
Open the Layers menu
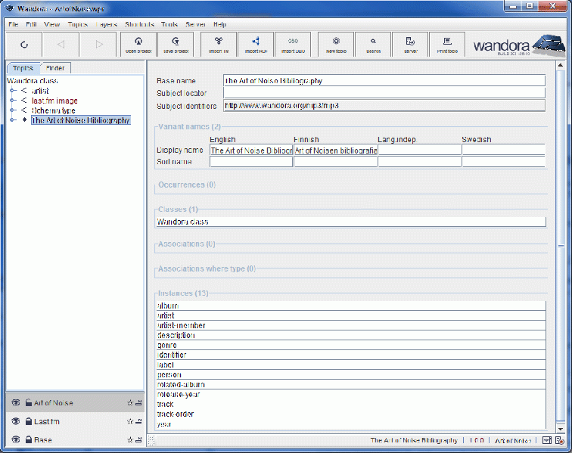(106, 24)
